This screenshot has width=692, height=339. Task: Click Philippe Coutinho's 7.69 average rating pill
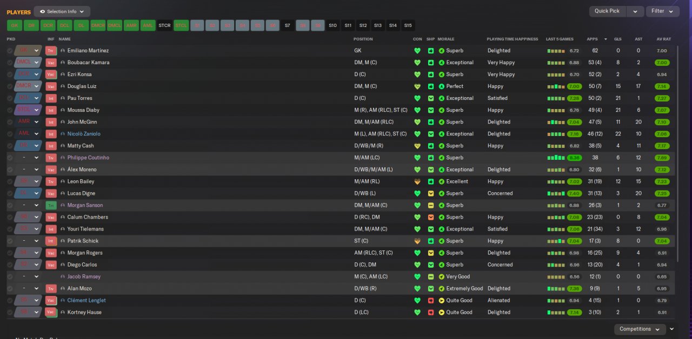[x=662, y=158]
